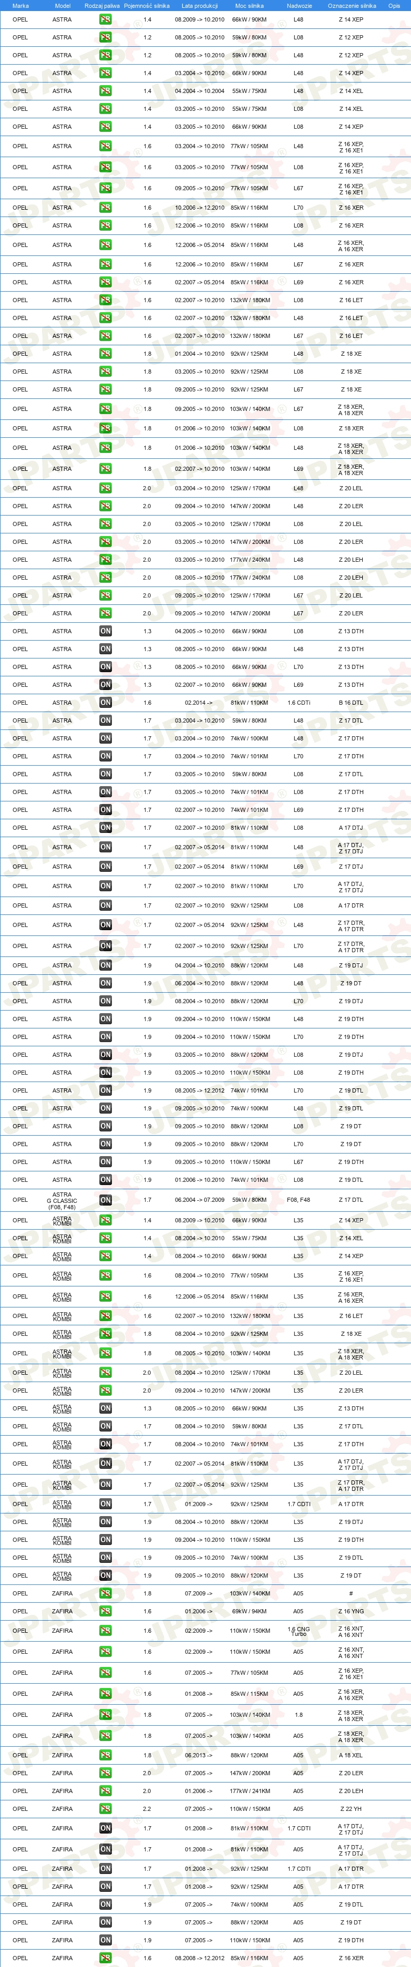Click the Lata produkcji column header
The width and height of the screenshot is (411, 1967).
click(199, 5)
